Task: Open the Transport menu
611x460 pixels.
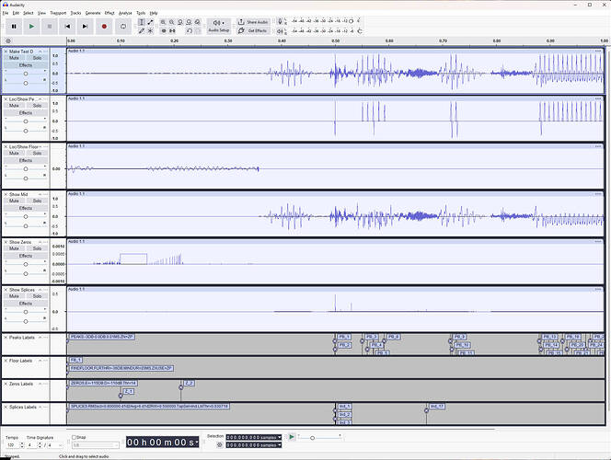Action: point(58,13)
